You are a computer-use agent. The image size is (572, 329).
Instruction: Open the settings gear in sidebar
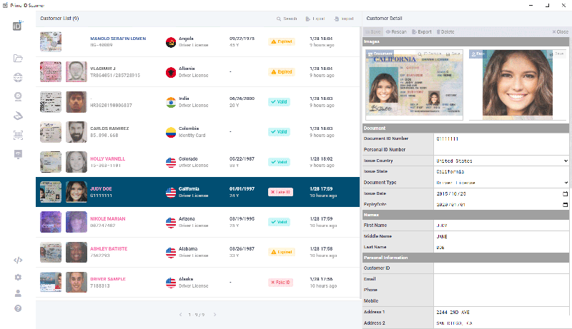tap(18, 277)
